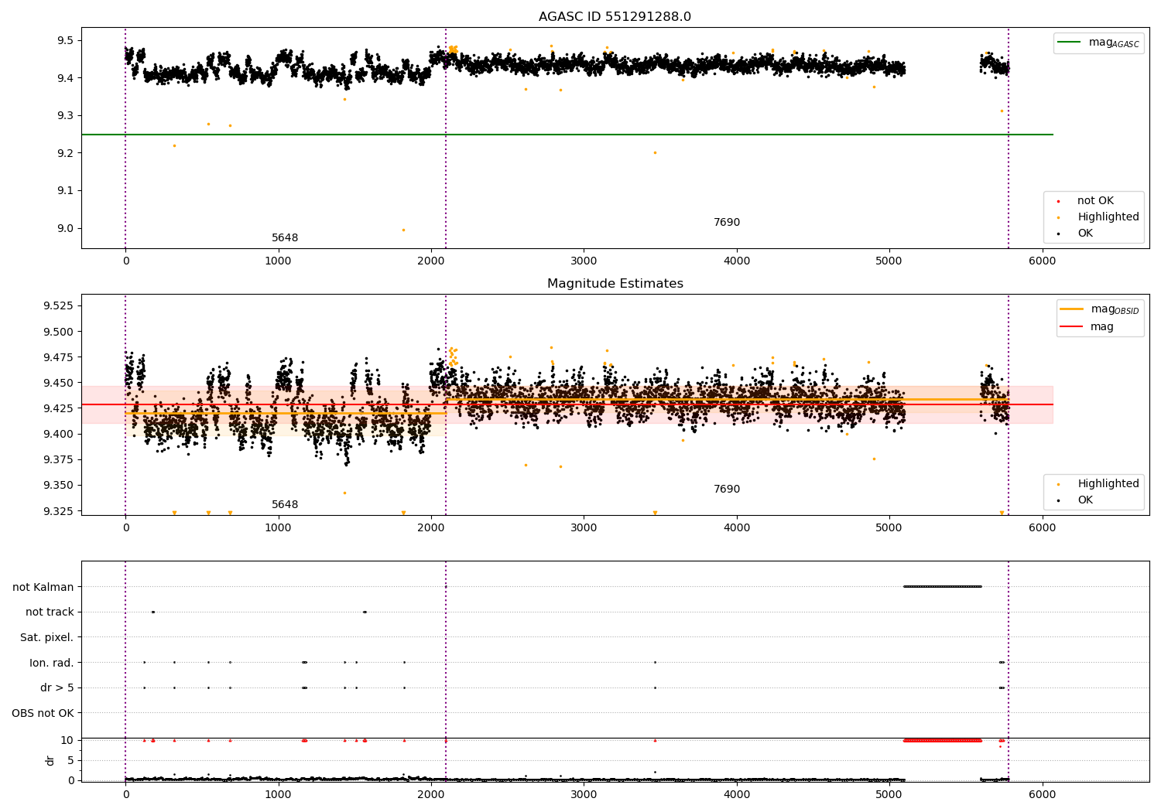Viewport: 1161px width, 812px height.
Task: Click obsid label '5648' in top plot
Action: (285, 238)
